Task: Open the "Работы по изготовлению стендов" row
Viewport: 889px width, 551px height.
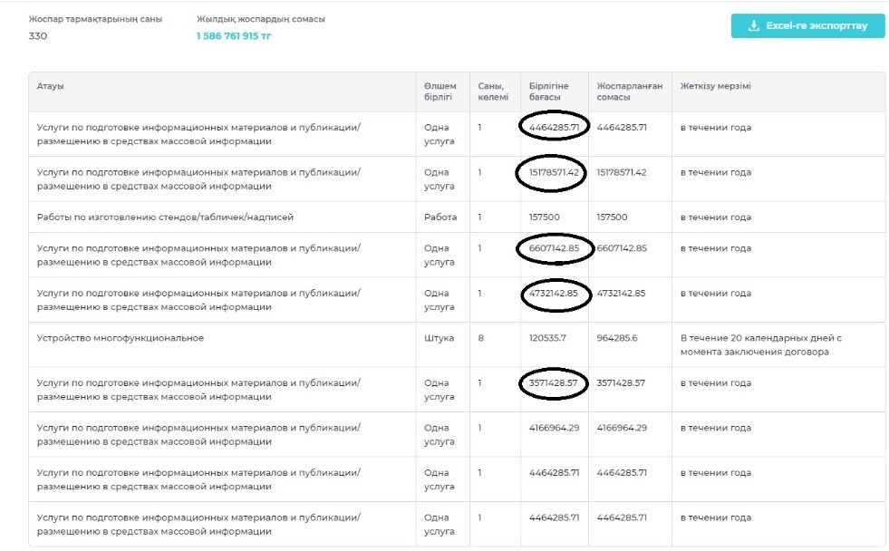Action: (x=165, y=217)
